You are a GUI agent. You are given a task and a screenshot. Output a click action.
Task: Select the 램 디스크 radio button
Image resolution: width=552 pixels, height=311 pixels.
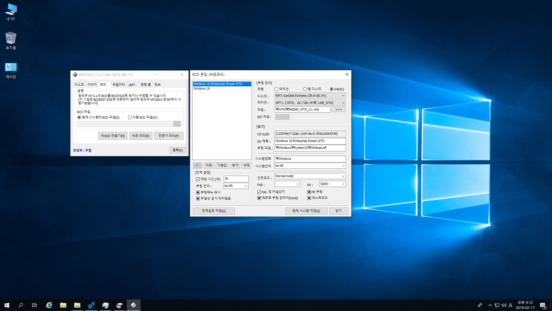[x=312, y=89]
